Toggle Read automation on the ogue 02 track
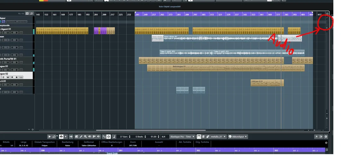Image resolution: width=362 pixels, height=158 pixels. (12, 77)
